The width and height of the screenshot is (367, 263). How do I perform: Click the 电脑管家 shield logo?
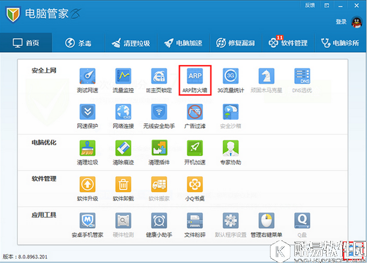(13, 15)
